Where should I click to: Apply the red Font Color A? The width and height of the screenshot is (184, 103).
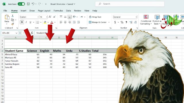click(x=52, y=22)
